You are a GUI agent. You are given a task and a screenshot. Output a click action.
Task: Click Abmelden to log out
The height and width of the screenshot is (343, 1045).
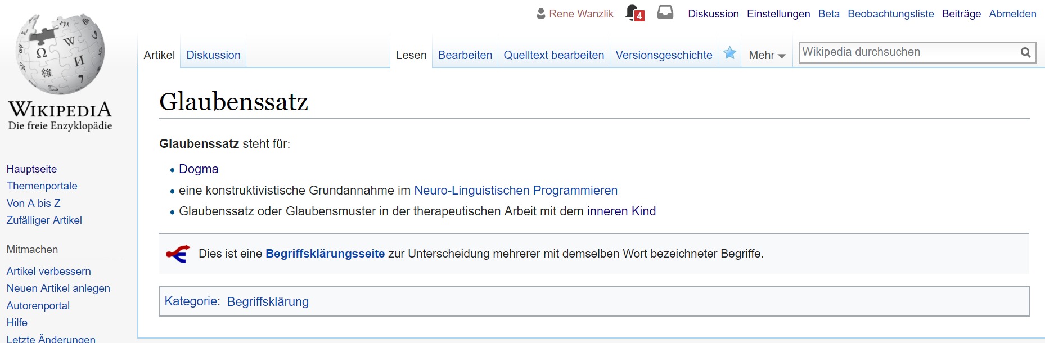[x=1012, y=14]
